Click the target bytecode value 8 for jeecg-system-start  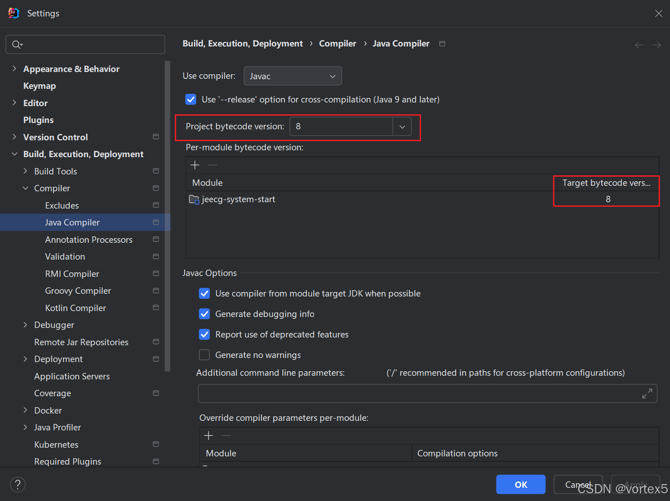click(x=608, y=199)
